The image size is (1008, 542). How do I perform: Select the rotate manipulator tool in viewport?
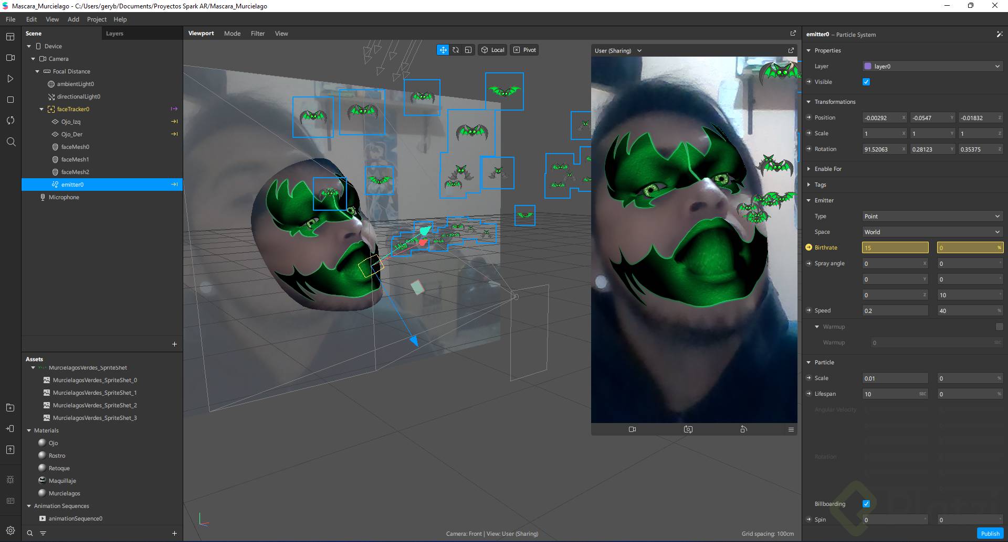click(x=456, y=50)
